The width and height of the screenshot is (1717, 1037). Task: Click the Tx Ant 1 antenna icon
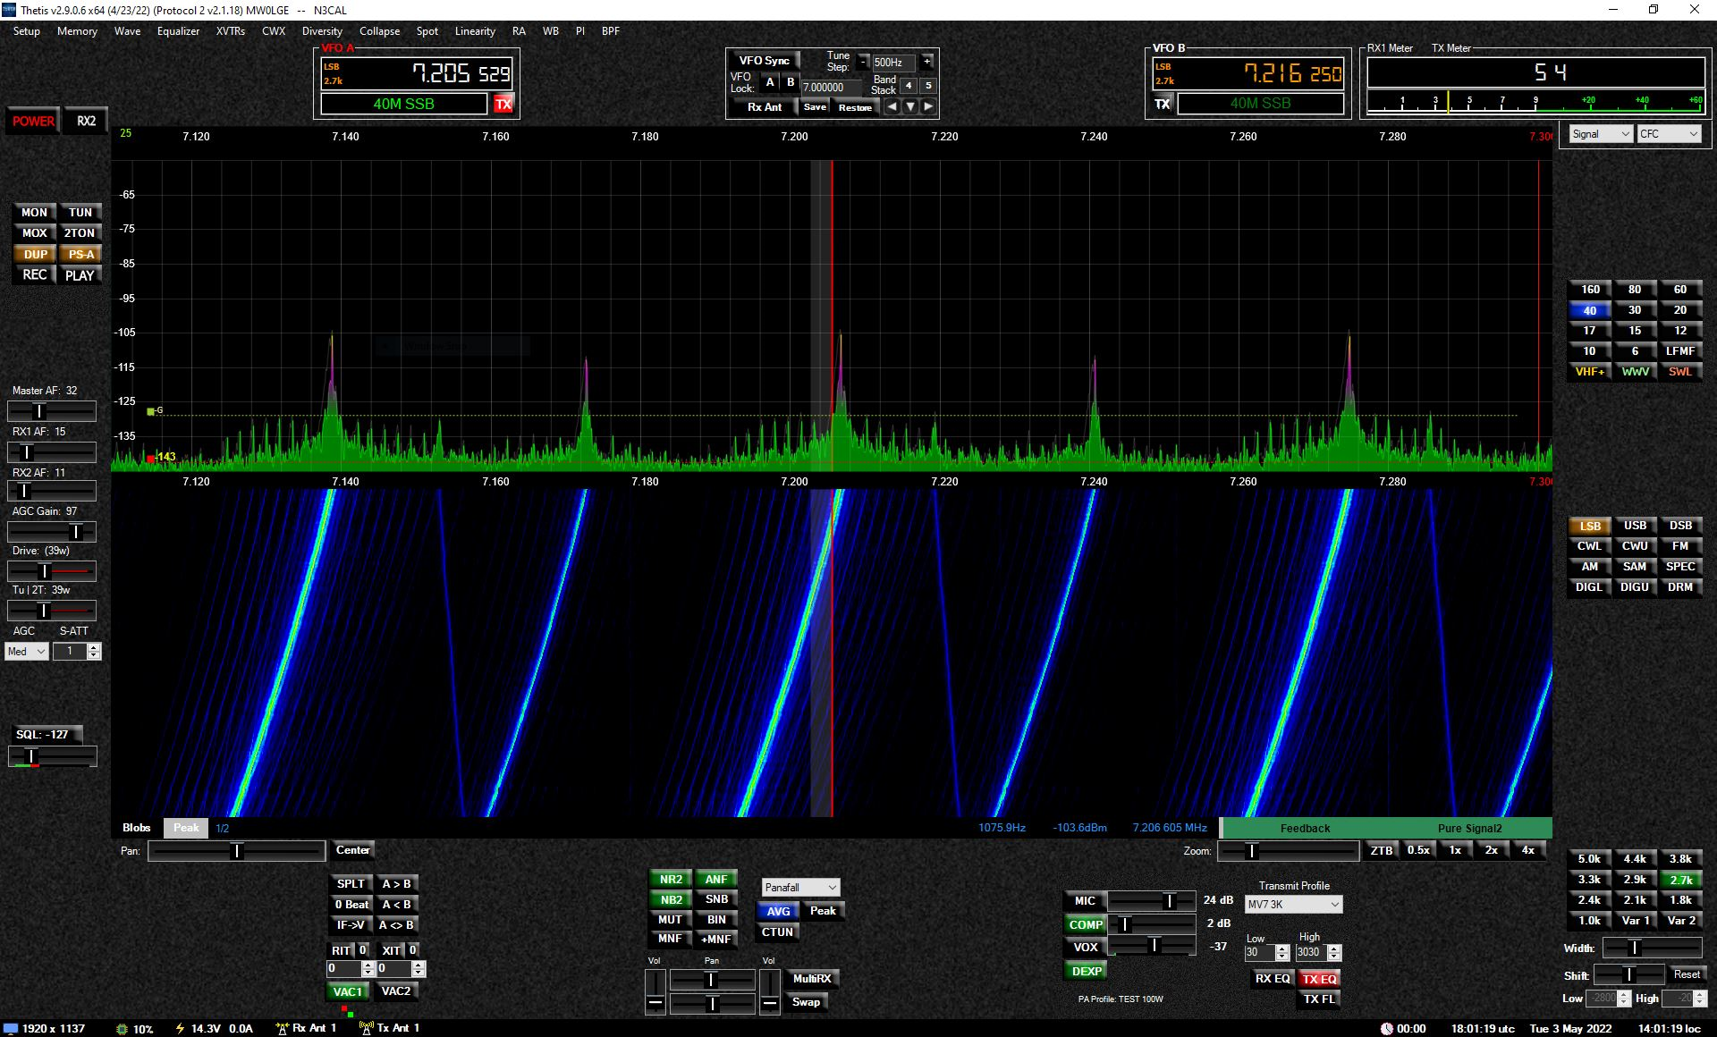pyautogui.click(x=366, y=1028)
